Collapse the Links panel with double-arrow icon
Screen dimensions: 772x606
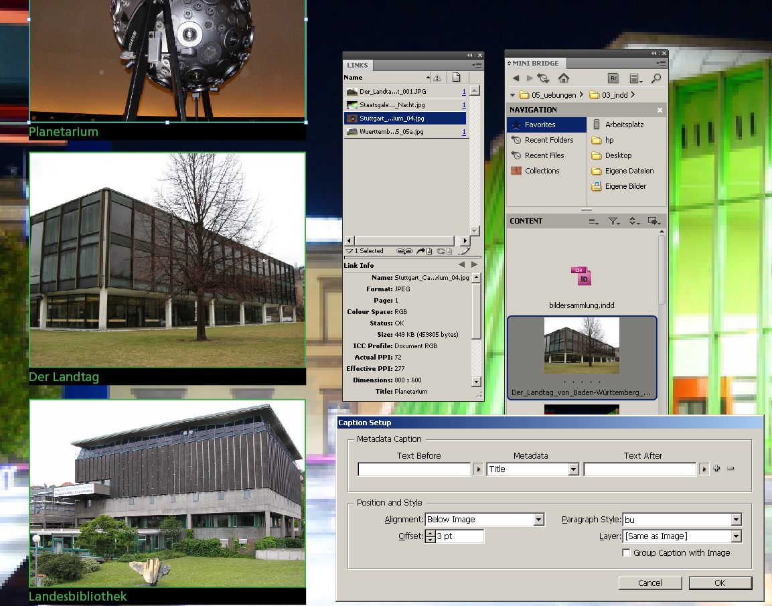click(x=470, y=55)
